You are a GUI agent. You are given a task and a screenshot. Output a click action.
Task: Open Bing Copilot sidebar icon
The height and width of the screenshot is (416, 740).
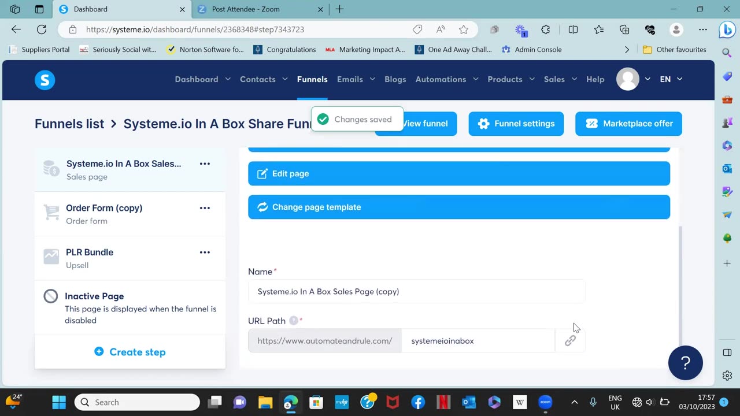tap(727, 30)
